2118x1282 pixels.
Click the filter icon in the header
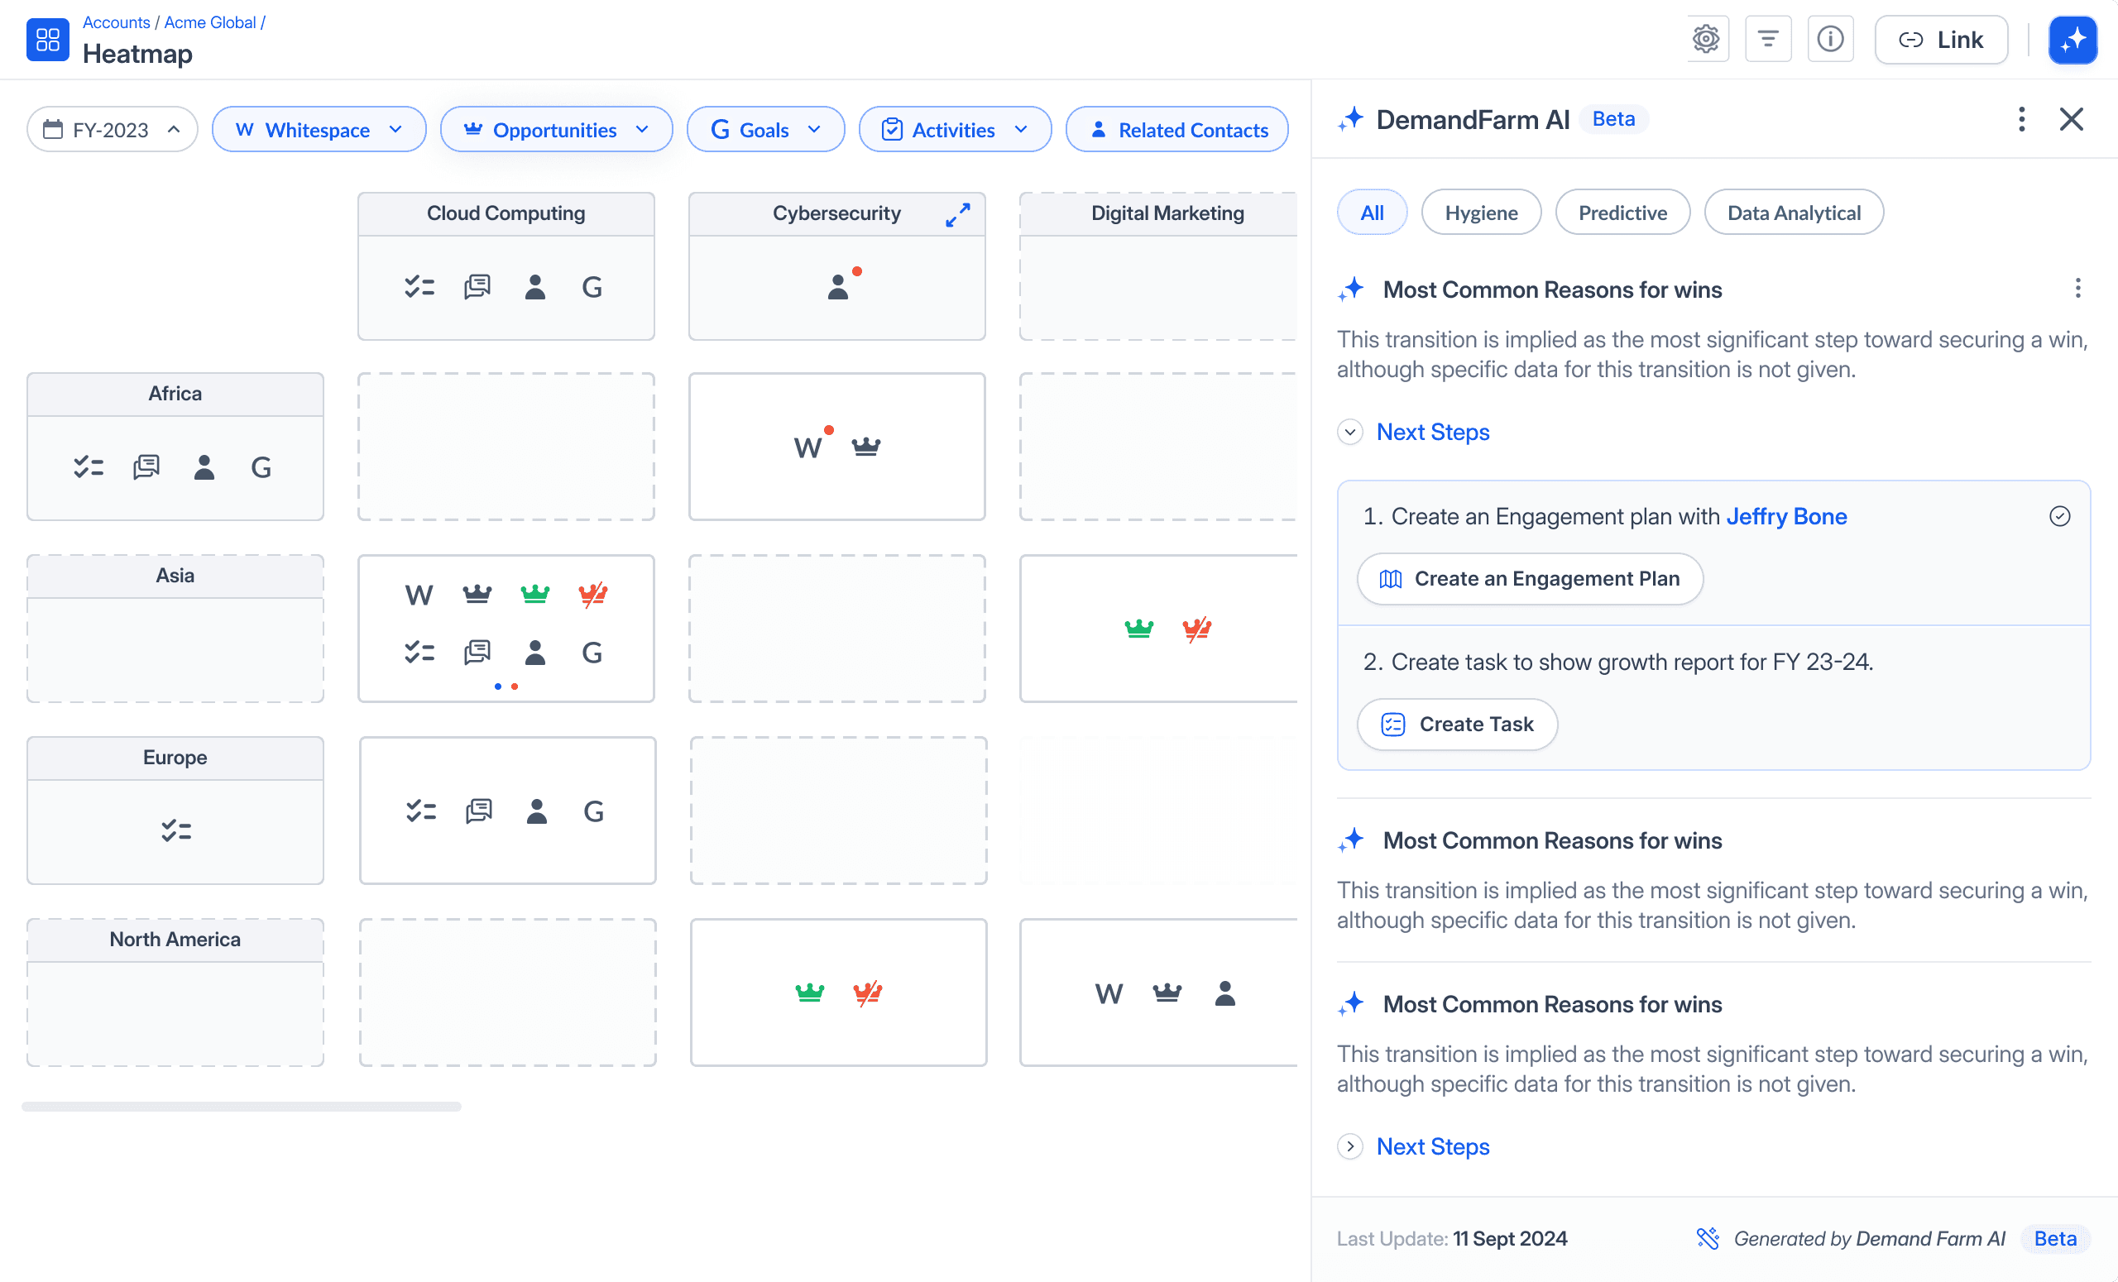pos(1767,40)
